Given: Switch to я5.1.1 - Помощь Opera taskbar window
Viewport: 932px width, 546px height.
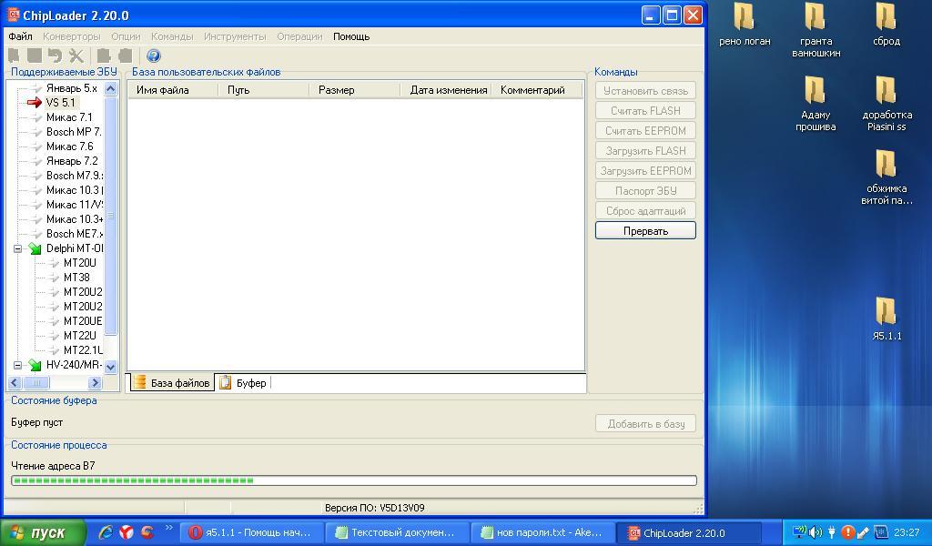Looking at the screenshot, I should coord(252,532).
